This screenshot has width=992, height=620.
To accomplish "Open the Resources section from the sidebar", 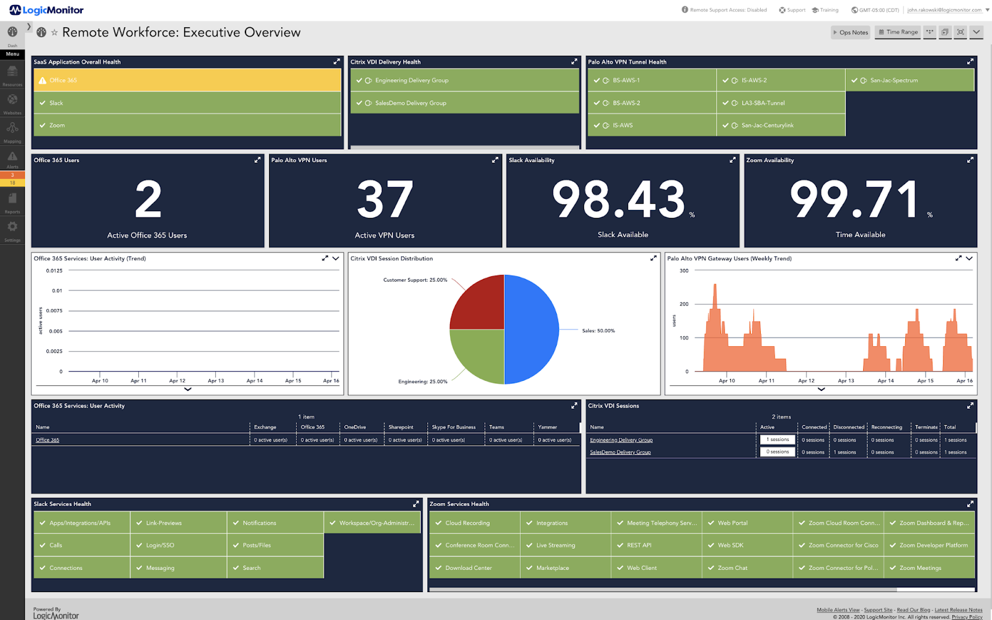I will 12,70.
